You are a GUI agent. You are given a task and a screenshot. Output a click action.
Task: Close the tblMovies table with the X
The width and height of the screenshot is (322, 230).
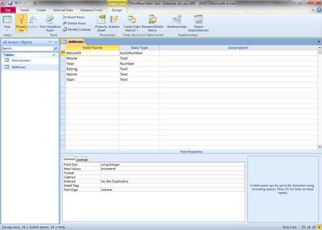pyautogui.click(x=319, y=41)
